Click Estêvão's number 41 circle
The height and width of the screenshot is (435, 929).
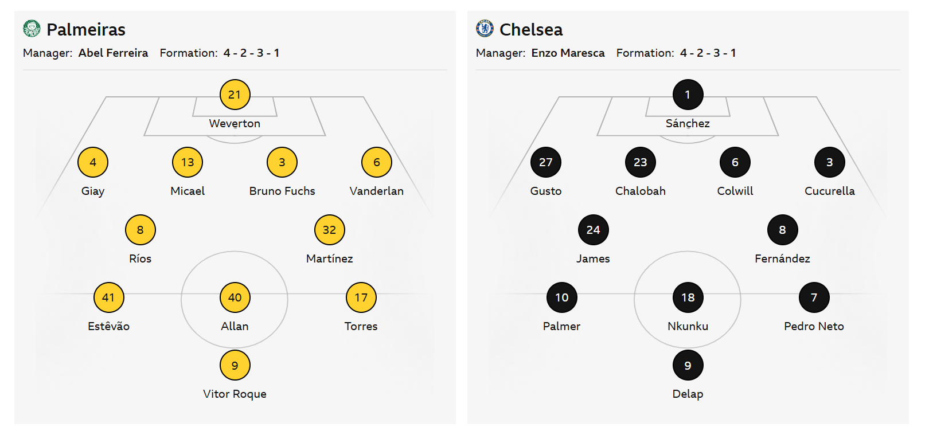[x=108, y=297]
